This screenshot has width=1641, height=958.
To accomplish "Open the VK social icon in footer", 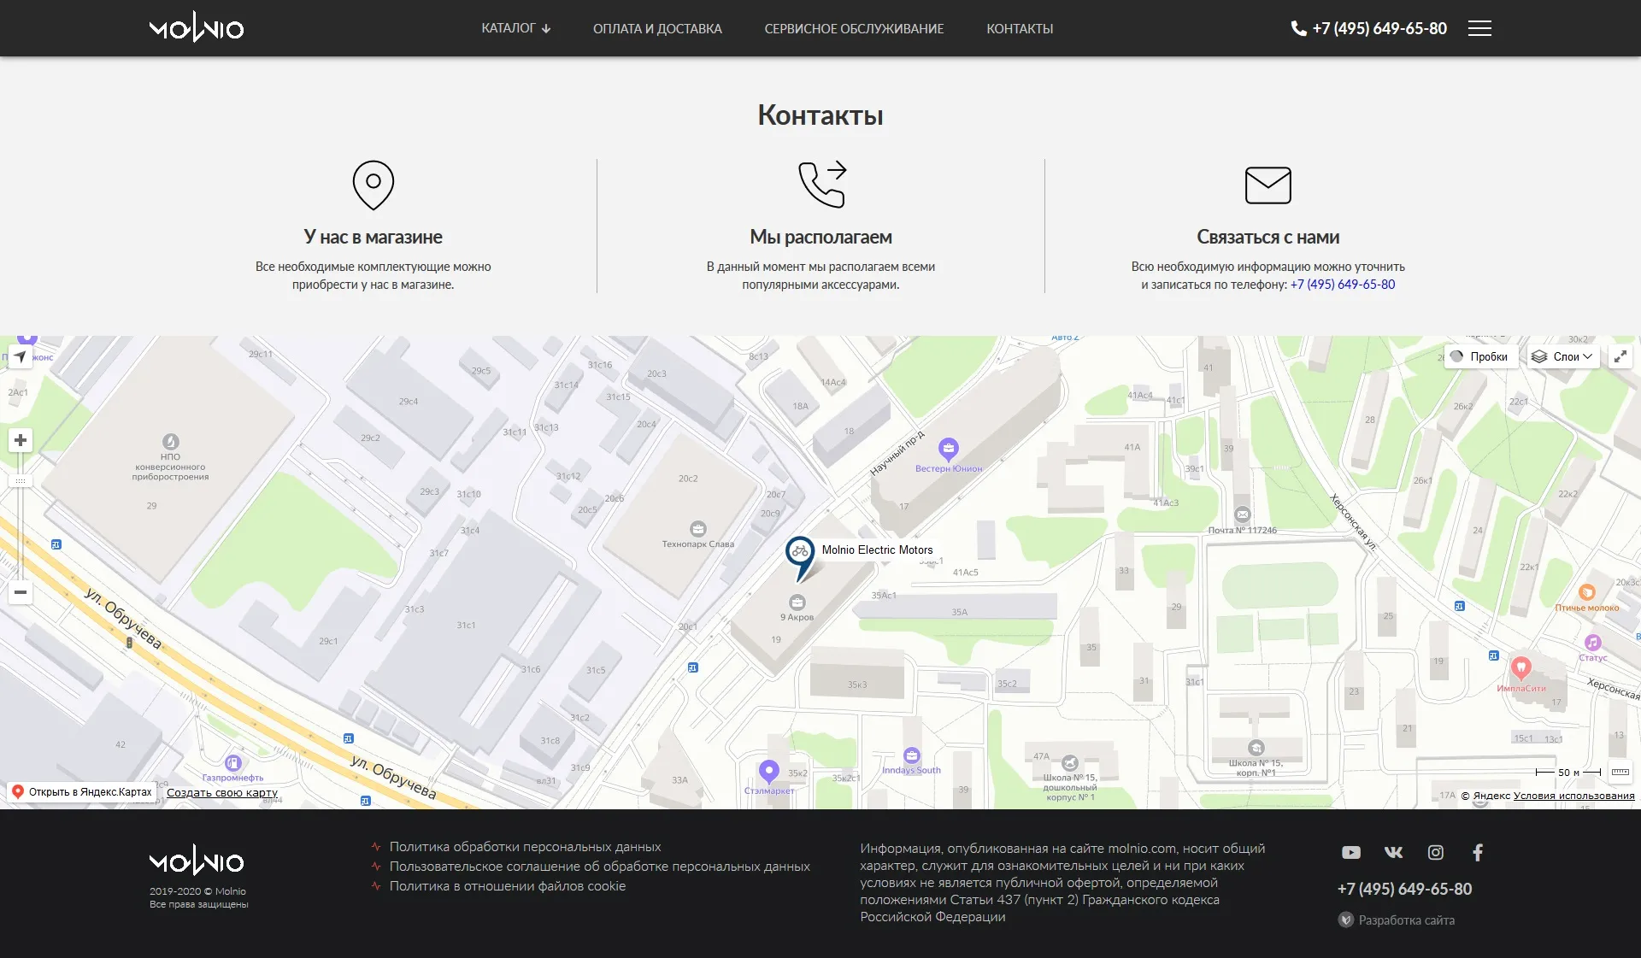I will [x=1393, y=852].
